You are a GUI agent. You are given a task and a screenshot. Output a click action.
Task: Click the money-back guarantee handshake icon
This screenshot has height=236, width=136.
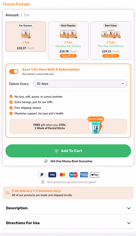(46, 161)
